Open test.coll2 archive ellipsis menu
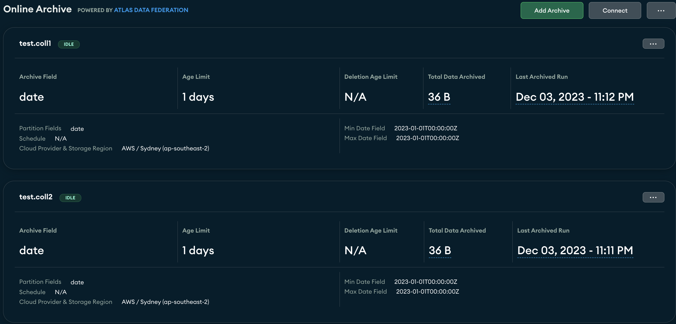This screenshot has width=676, height=324. 653,197
